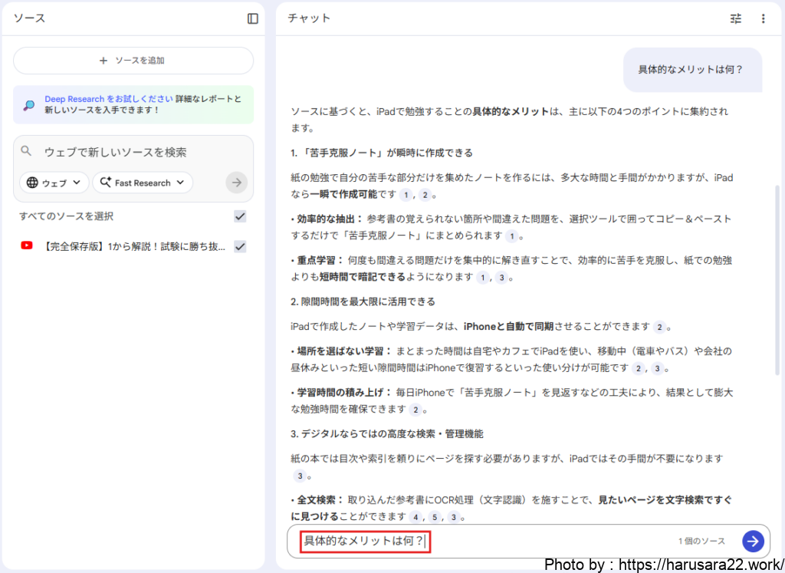785x573 pixels.
Task: Collapse the sources panel with sidebar icon
Action: pos(253,18)
